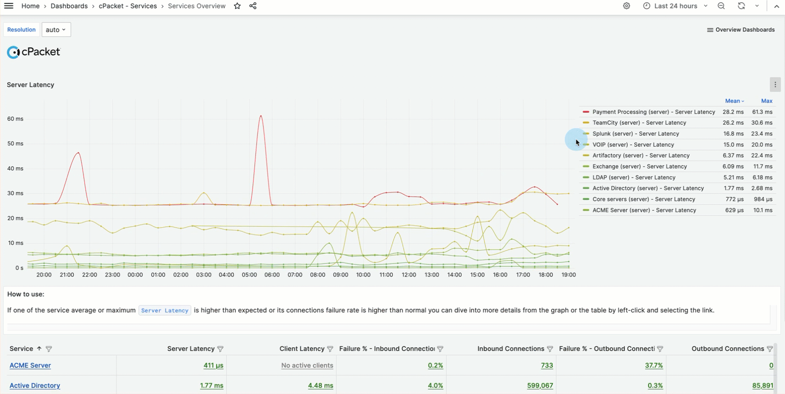Open the Resolution auto dropdown
This screenshot has height=394, width=785.
click(x=56, y=30)
